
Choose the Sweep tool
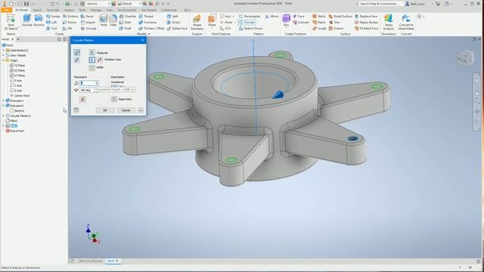53,17
